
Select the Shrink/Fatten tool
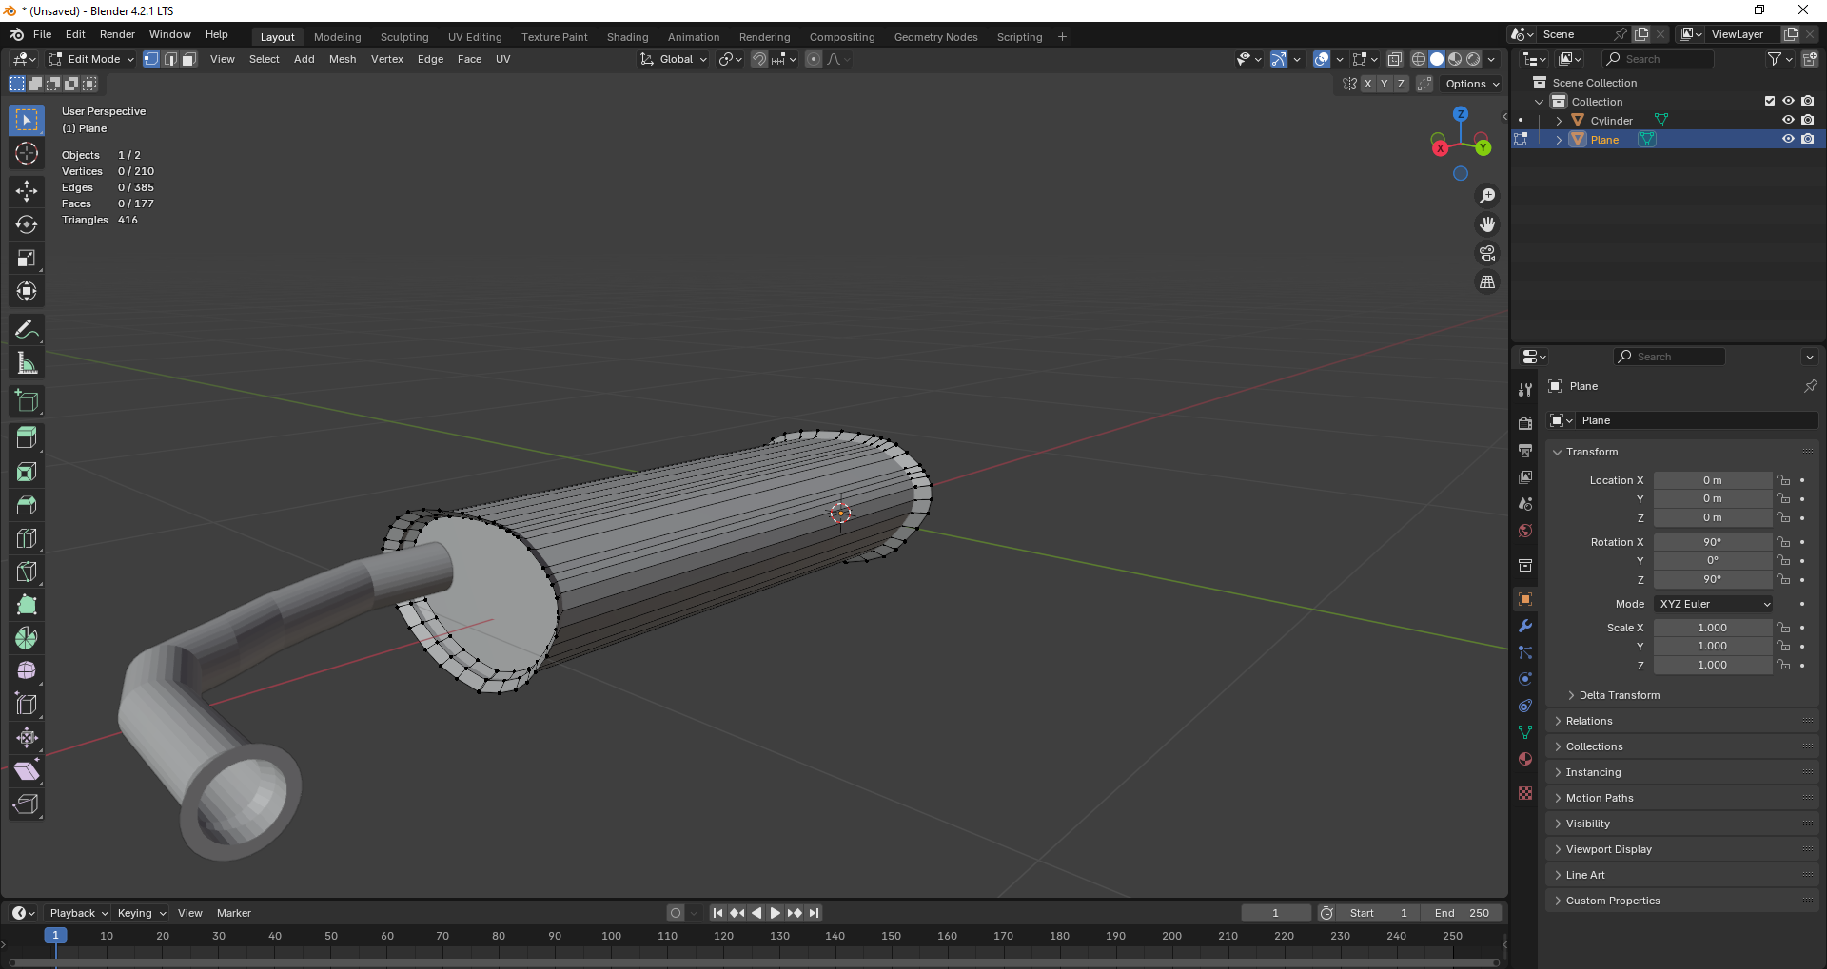pos(27,738)
